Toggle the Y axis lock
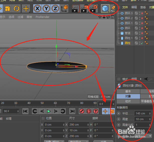The height and width of the screenshot is (142, 154). pos(46,8)
